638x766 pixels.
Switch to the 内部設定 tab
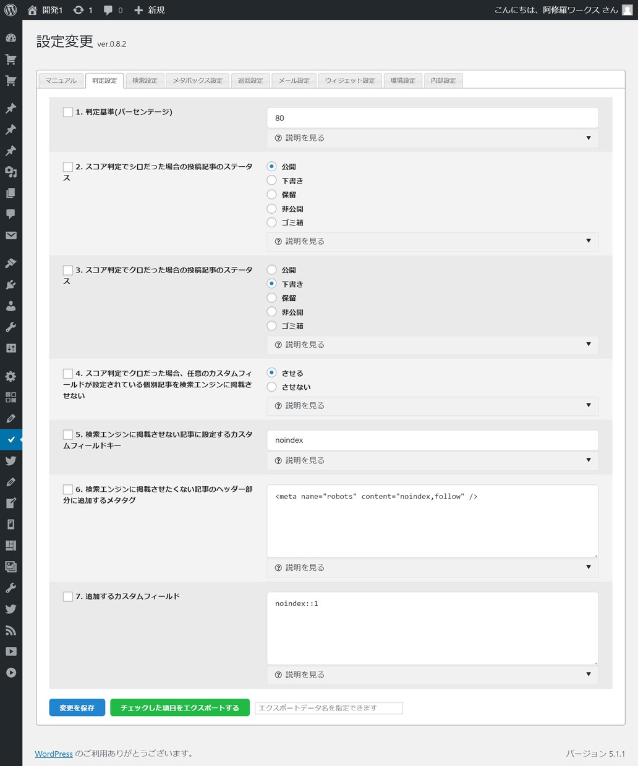(x=443, y=80)
